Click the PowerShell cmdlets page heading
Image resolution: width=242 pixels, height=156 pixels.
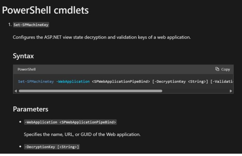click(45, 10)
